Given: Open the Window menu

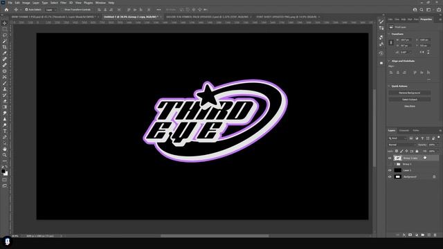Looking at the screenshot, I should click(x=100, y=3).
